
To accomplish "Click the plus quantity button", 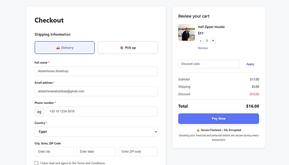I will pos(213,41).
